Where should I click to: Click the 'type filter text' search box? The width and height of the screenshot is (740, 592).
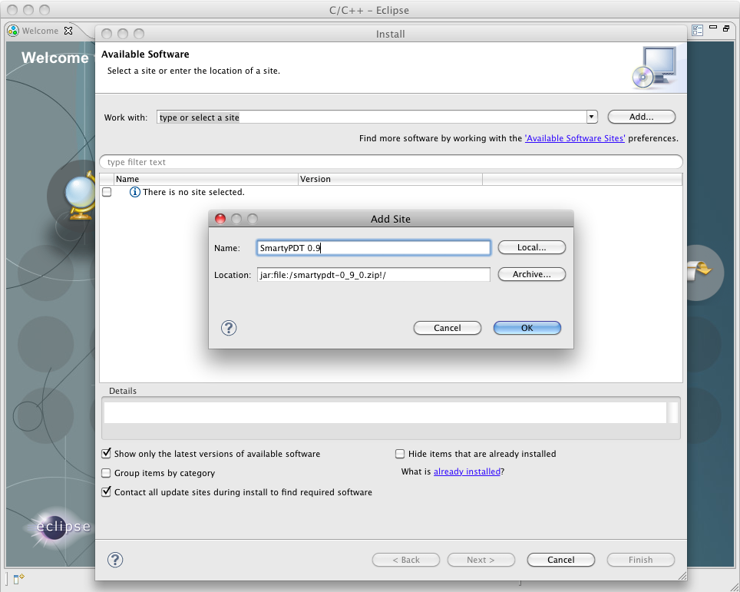pos(391,162)
